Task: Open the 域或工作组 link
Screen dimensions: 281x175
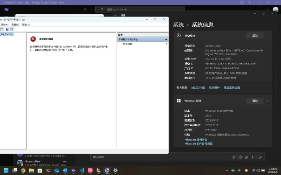Action: click(x=198, y=88)
